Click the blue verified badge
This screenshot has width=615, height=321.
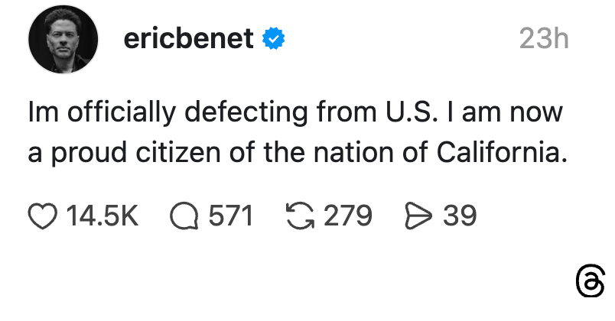273,38
